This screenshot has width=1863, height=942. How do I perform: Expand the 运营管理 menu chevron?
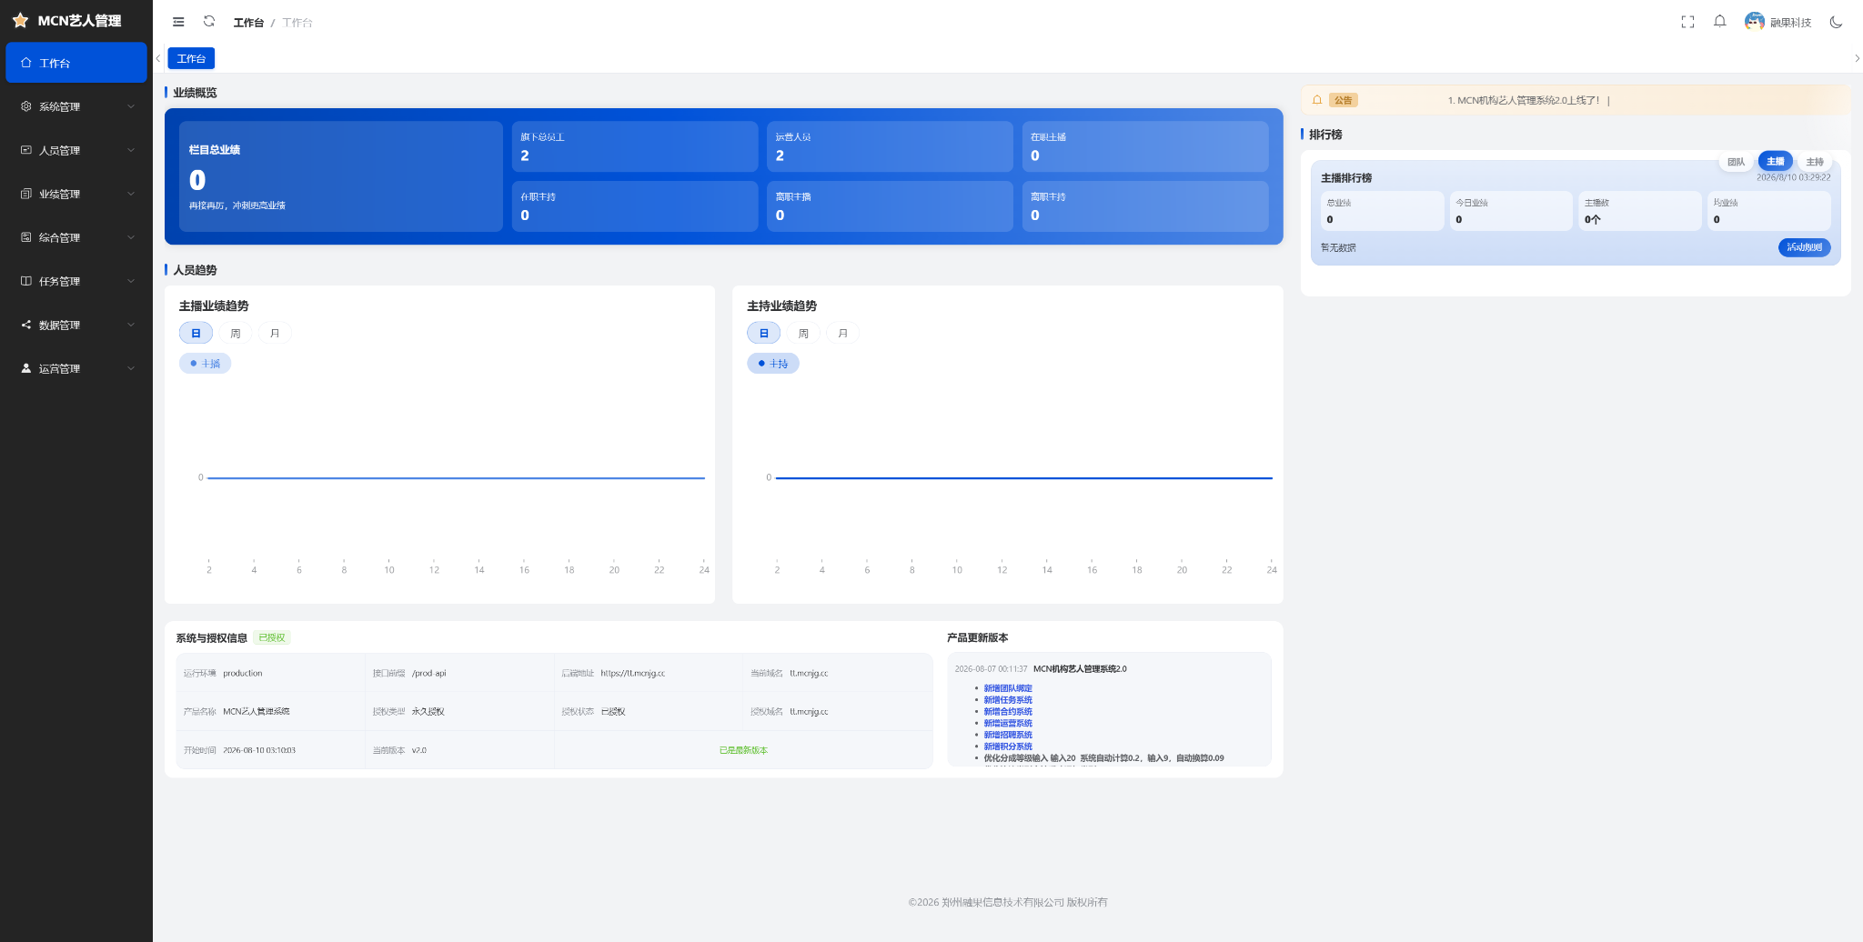(x=131, y=368)
